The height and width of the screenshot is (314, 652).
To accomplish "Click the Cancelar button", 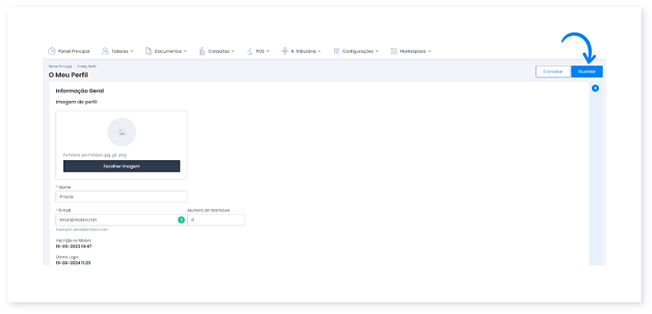I will pyautogui.click(x=553, y=72).
